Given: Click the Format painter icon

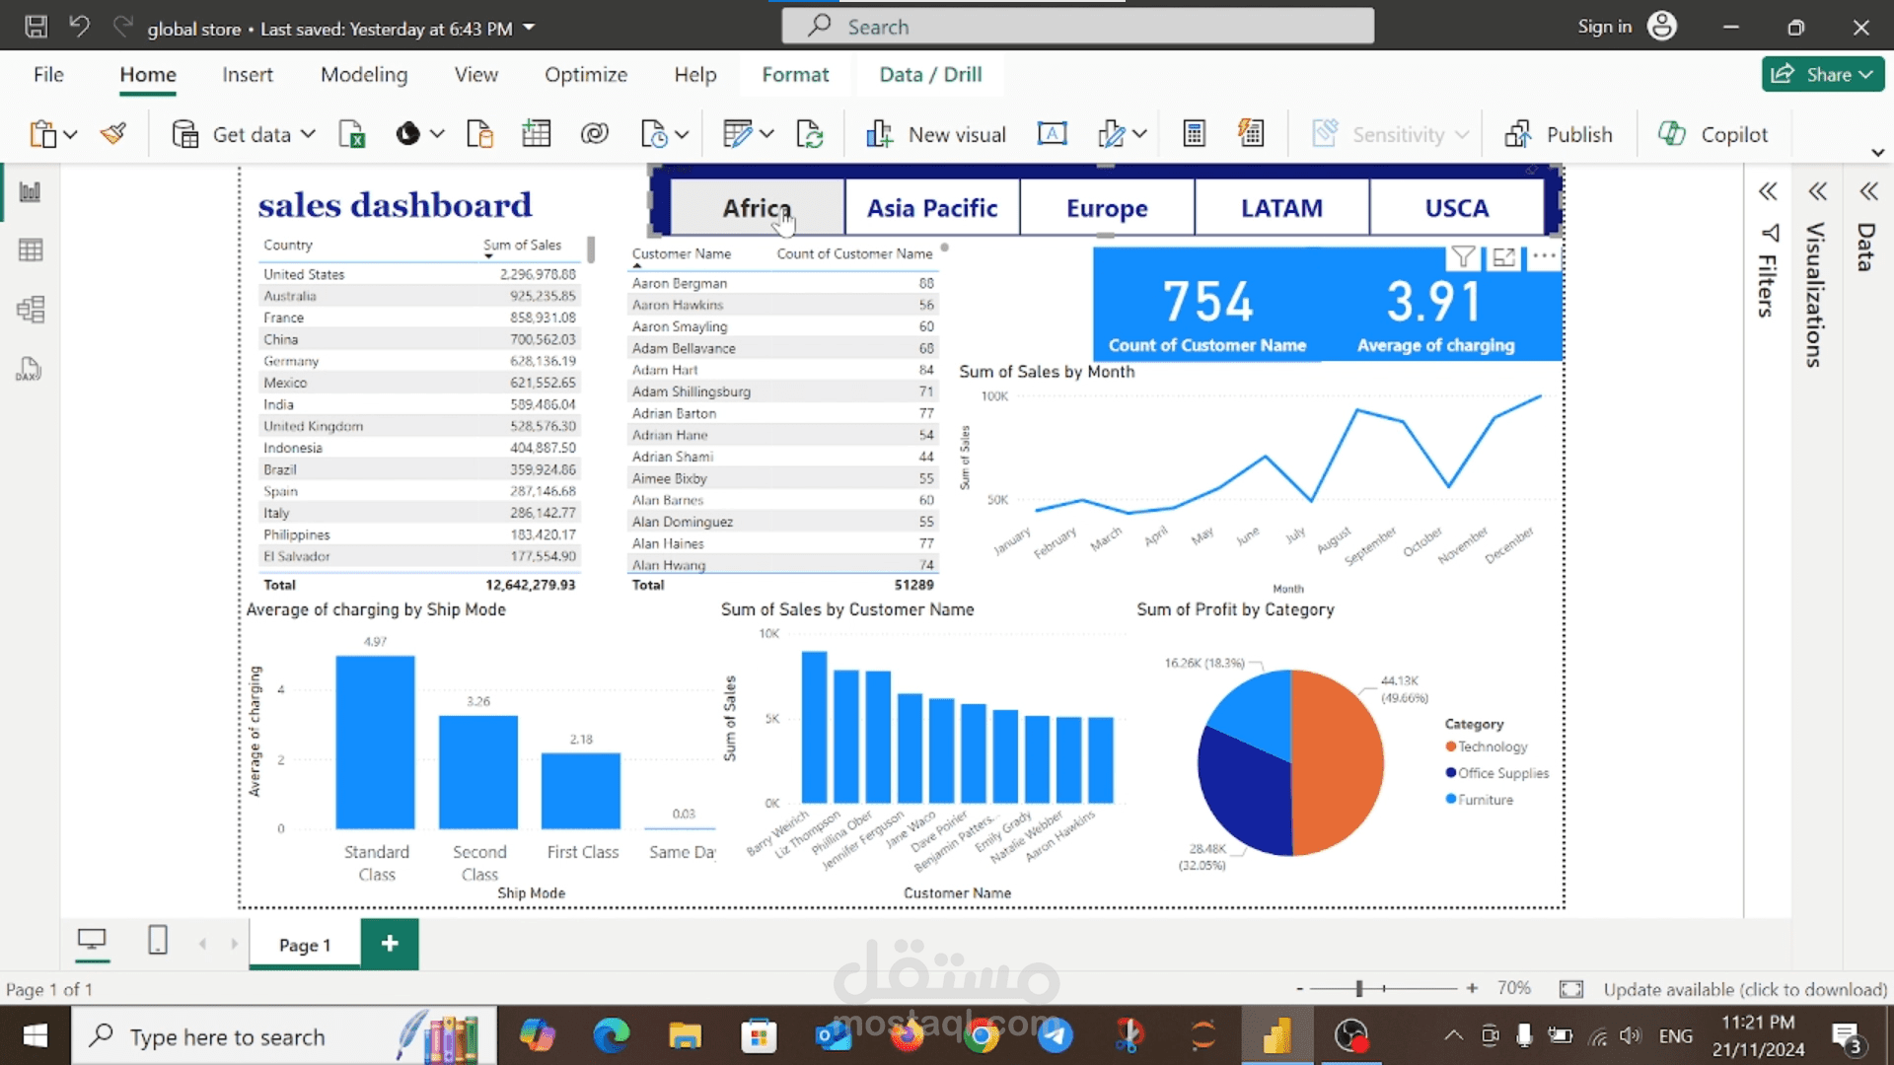Looking at the screenshot, I should [113, 134].
